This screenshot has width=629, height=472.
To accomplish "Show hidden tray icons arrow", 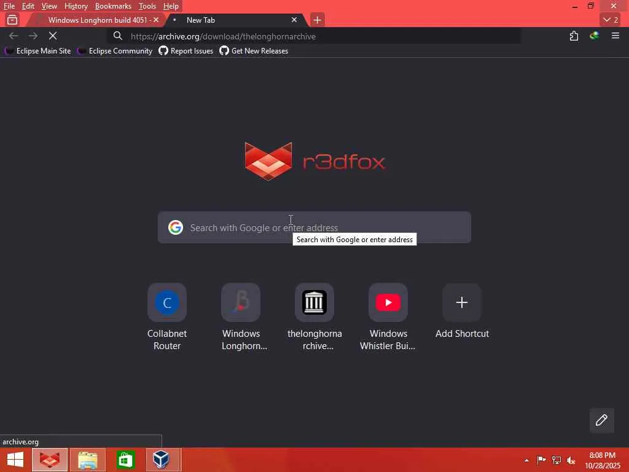I will 526,460.
